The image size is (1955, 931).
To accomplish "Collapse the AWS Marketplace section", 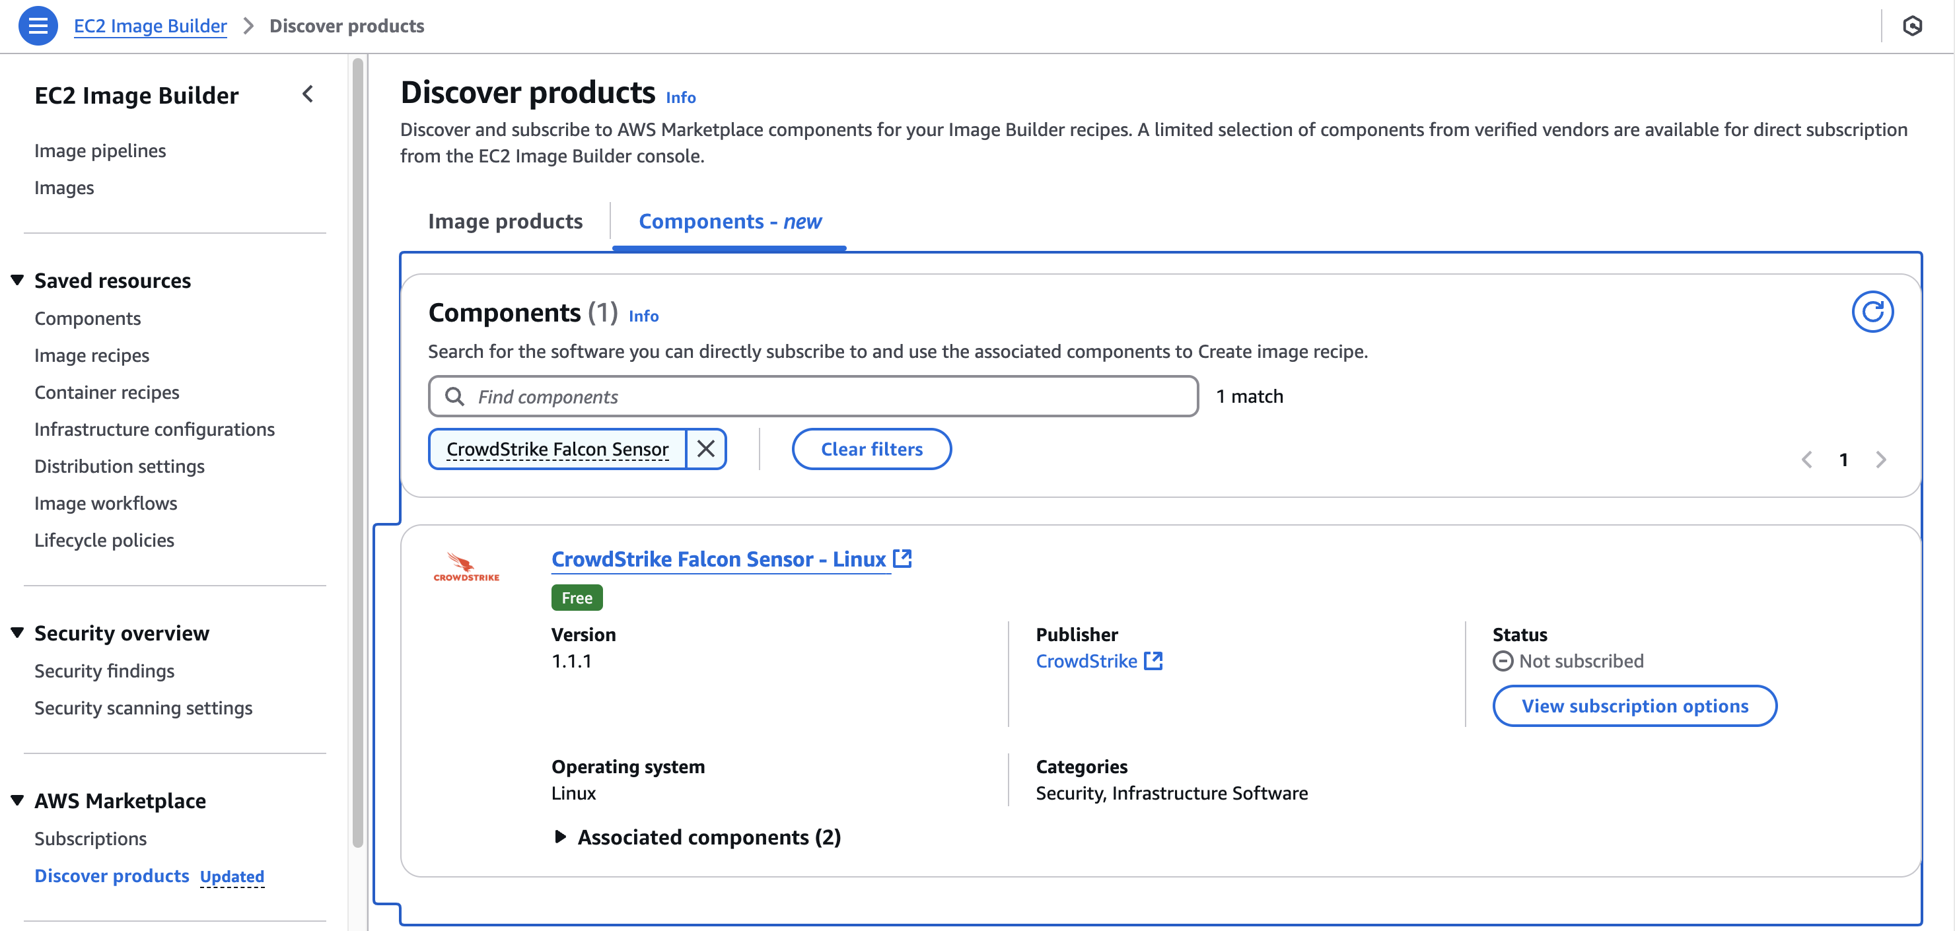I will point(17,800).
